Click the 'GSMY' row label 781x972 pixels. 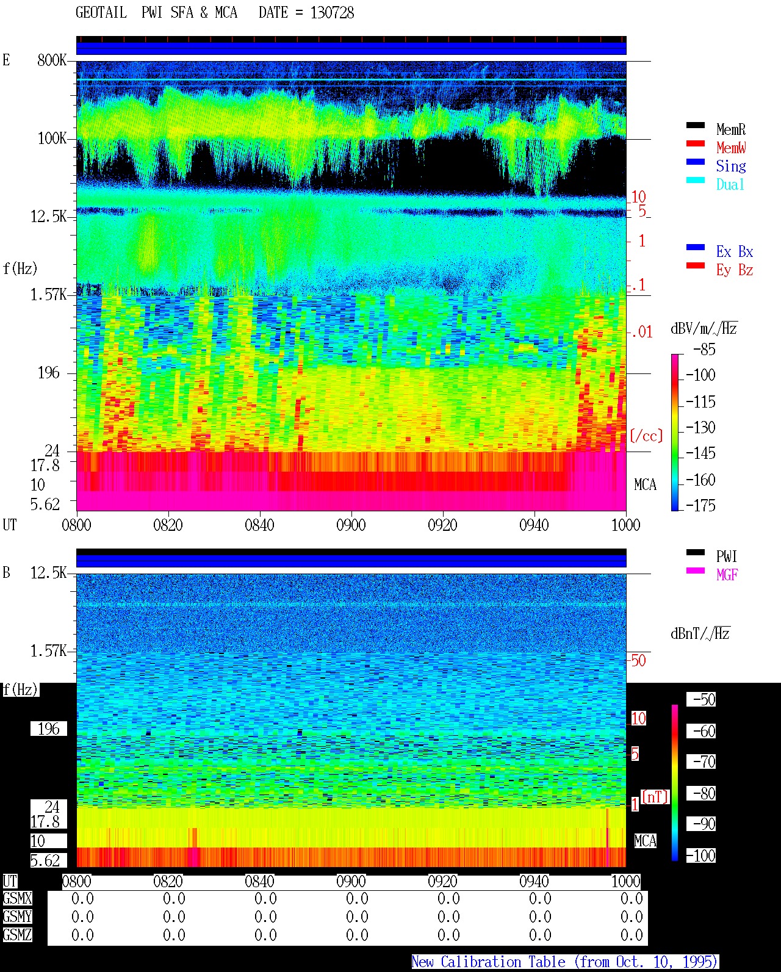17,917
